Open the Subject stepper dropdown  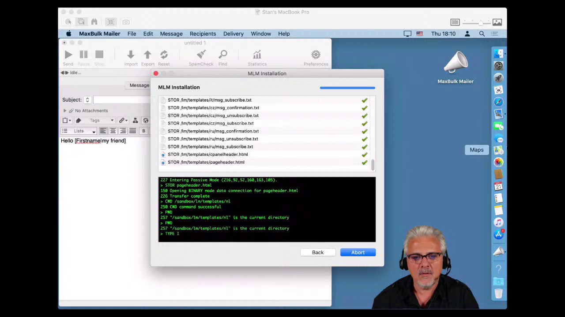coord(87,100)
